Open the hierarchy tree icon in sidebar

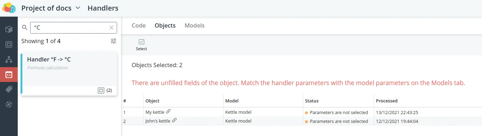pos(9,59)
